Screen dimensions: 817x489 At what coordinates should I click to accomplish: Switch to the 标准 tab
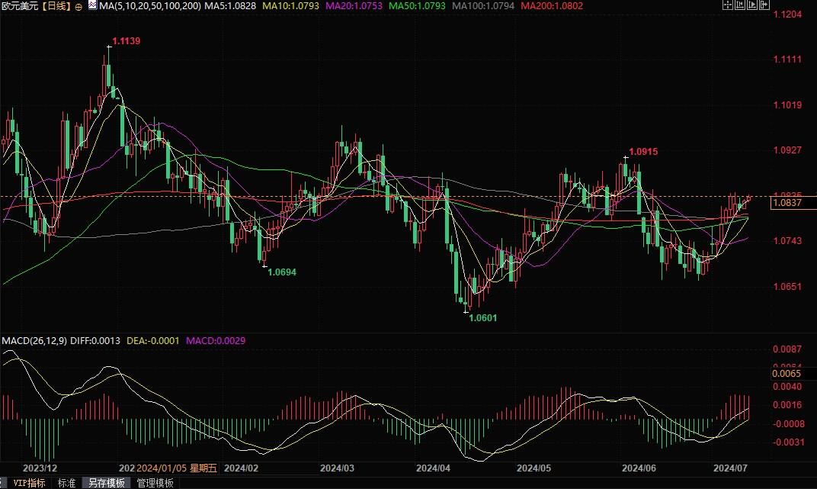pyautogui.click(x=67, y=483)
